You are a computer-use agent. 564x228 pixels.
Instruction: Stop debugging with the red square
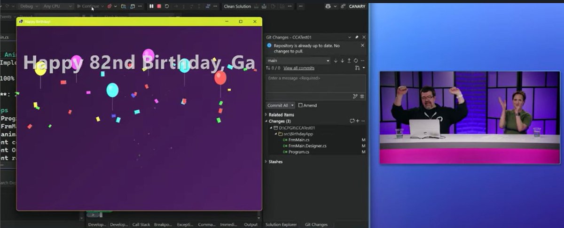[159, 7]
